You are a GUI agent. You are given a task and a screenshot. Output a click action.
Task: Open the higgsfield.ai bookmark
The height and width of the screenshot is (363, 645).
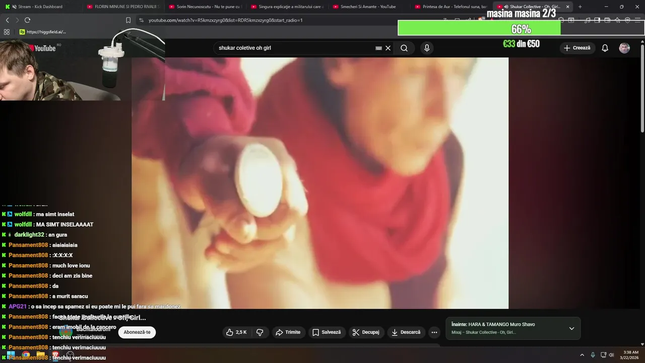[42, 32]
